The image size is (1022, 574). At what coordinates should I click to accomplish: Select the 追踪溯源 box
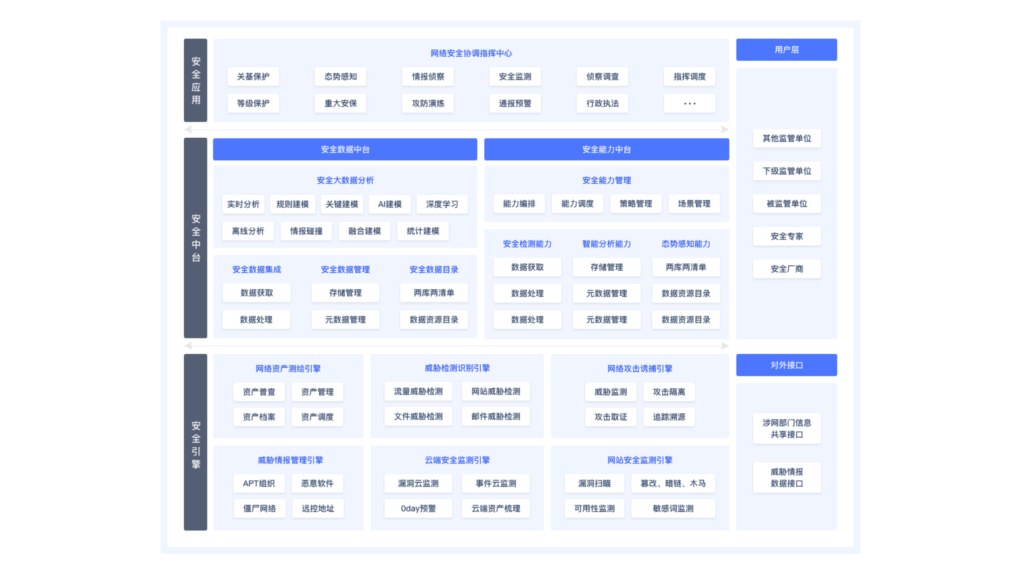(669, 417)
